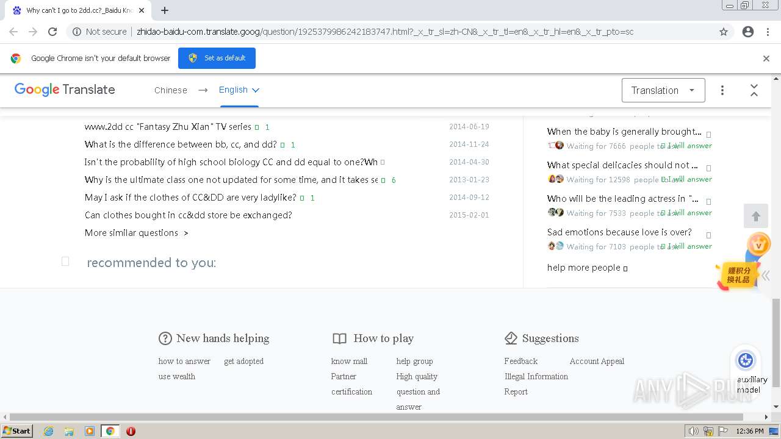Image resolution: width=781 pixels, height=439 pixels.
Task: Click the address bar URL field
Action: [x=384, y=32]
